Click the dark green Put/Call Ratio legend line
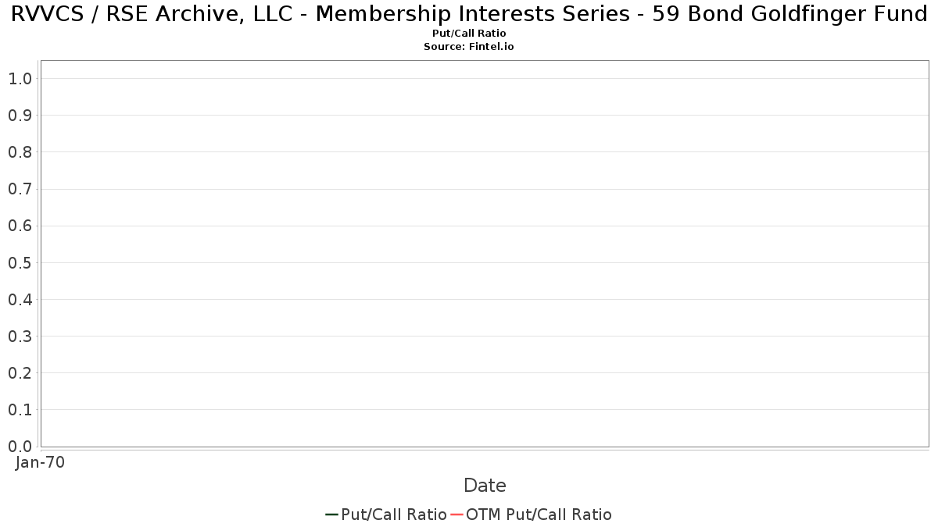 click(x=331, y=515)
